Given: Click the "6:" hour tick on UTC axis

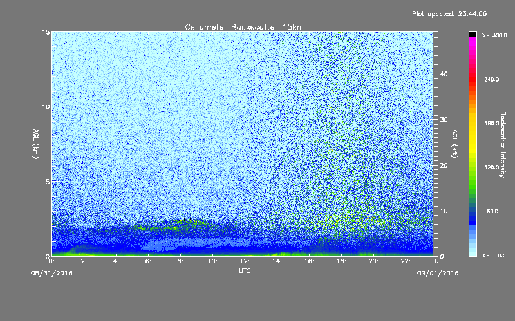Looking at the screenshot, I should [x=148, y=261].
